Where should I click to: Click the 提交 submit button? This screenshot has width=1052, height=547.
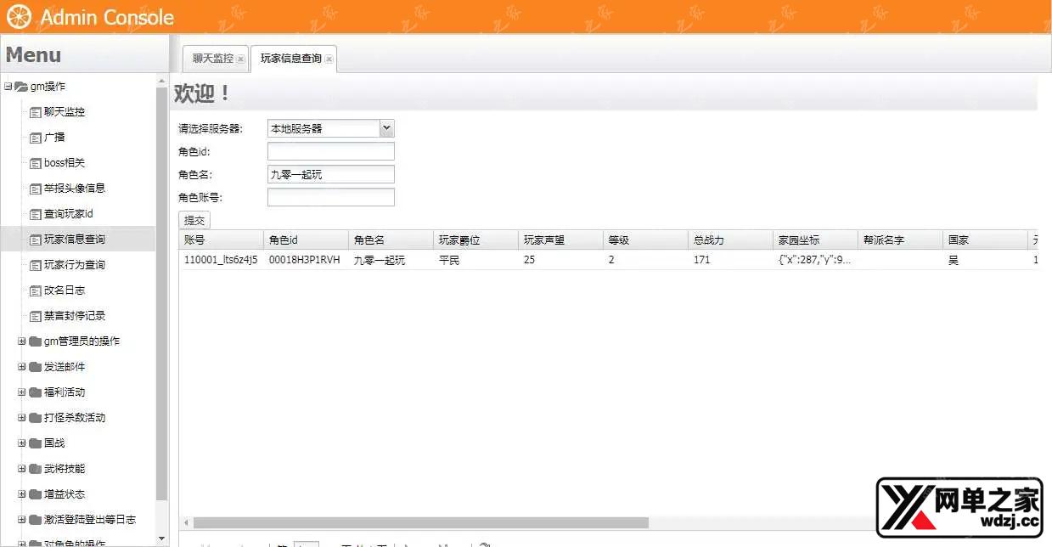(194, 219)
